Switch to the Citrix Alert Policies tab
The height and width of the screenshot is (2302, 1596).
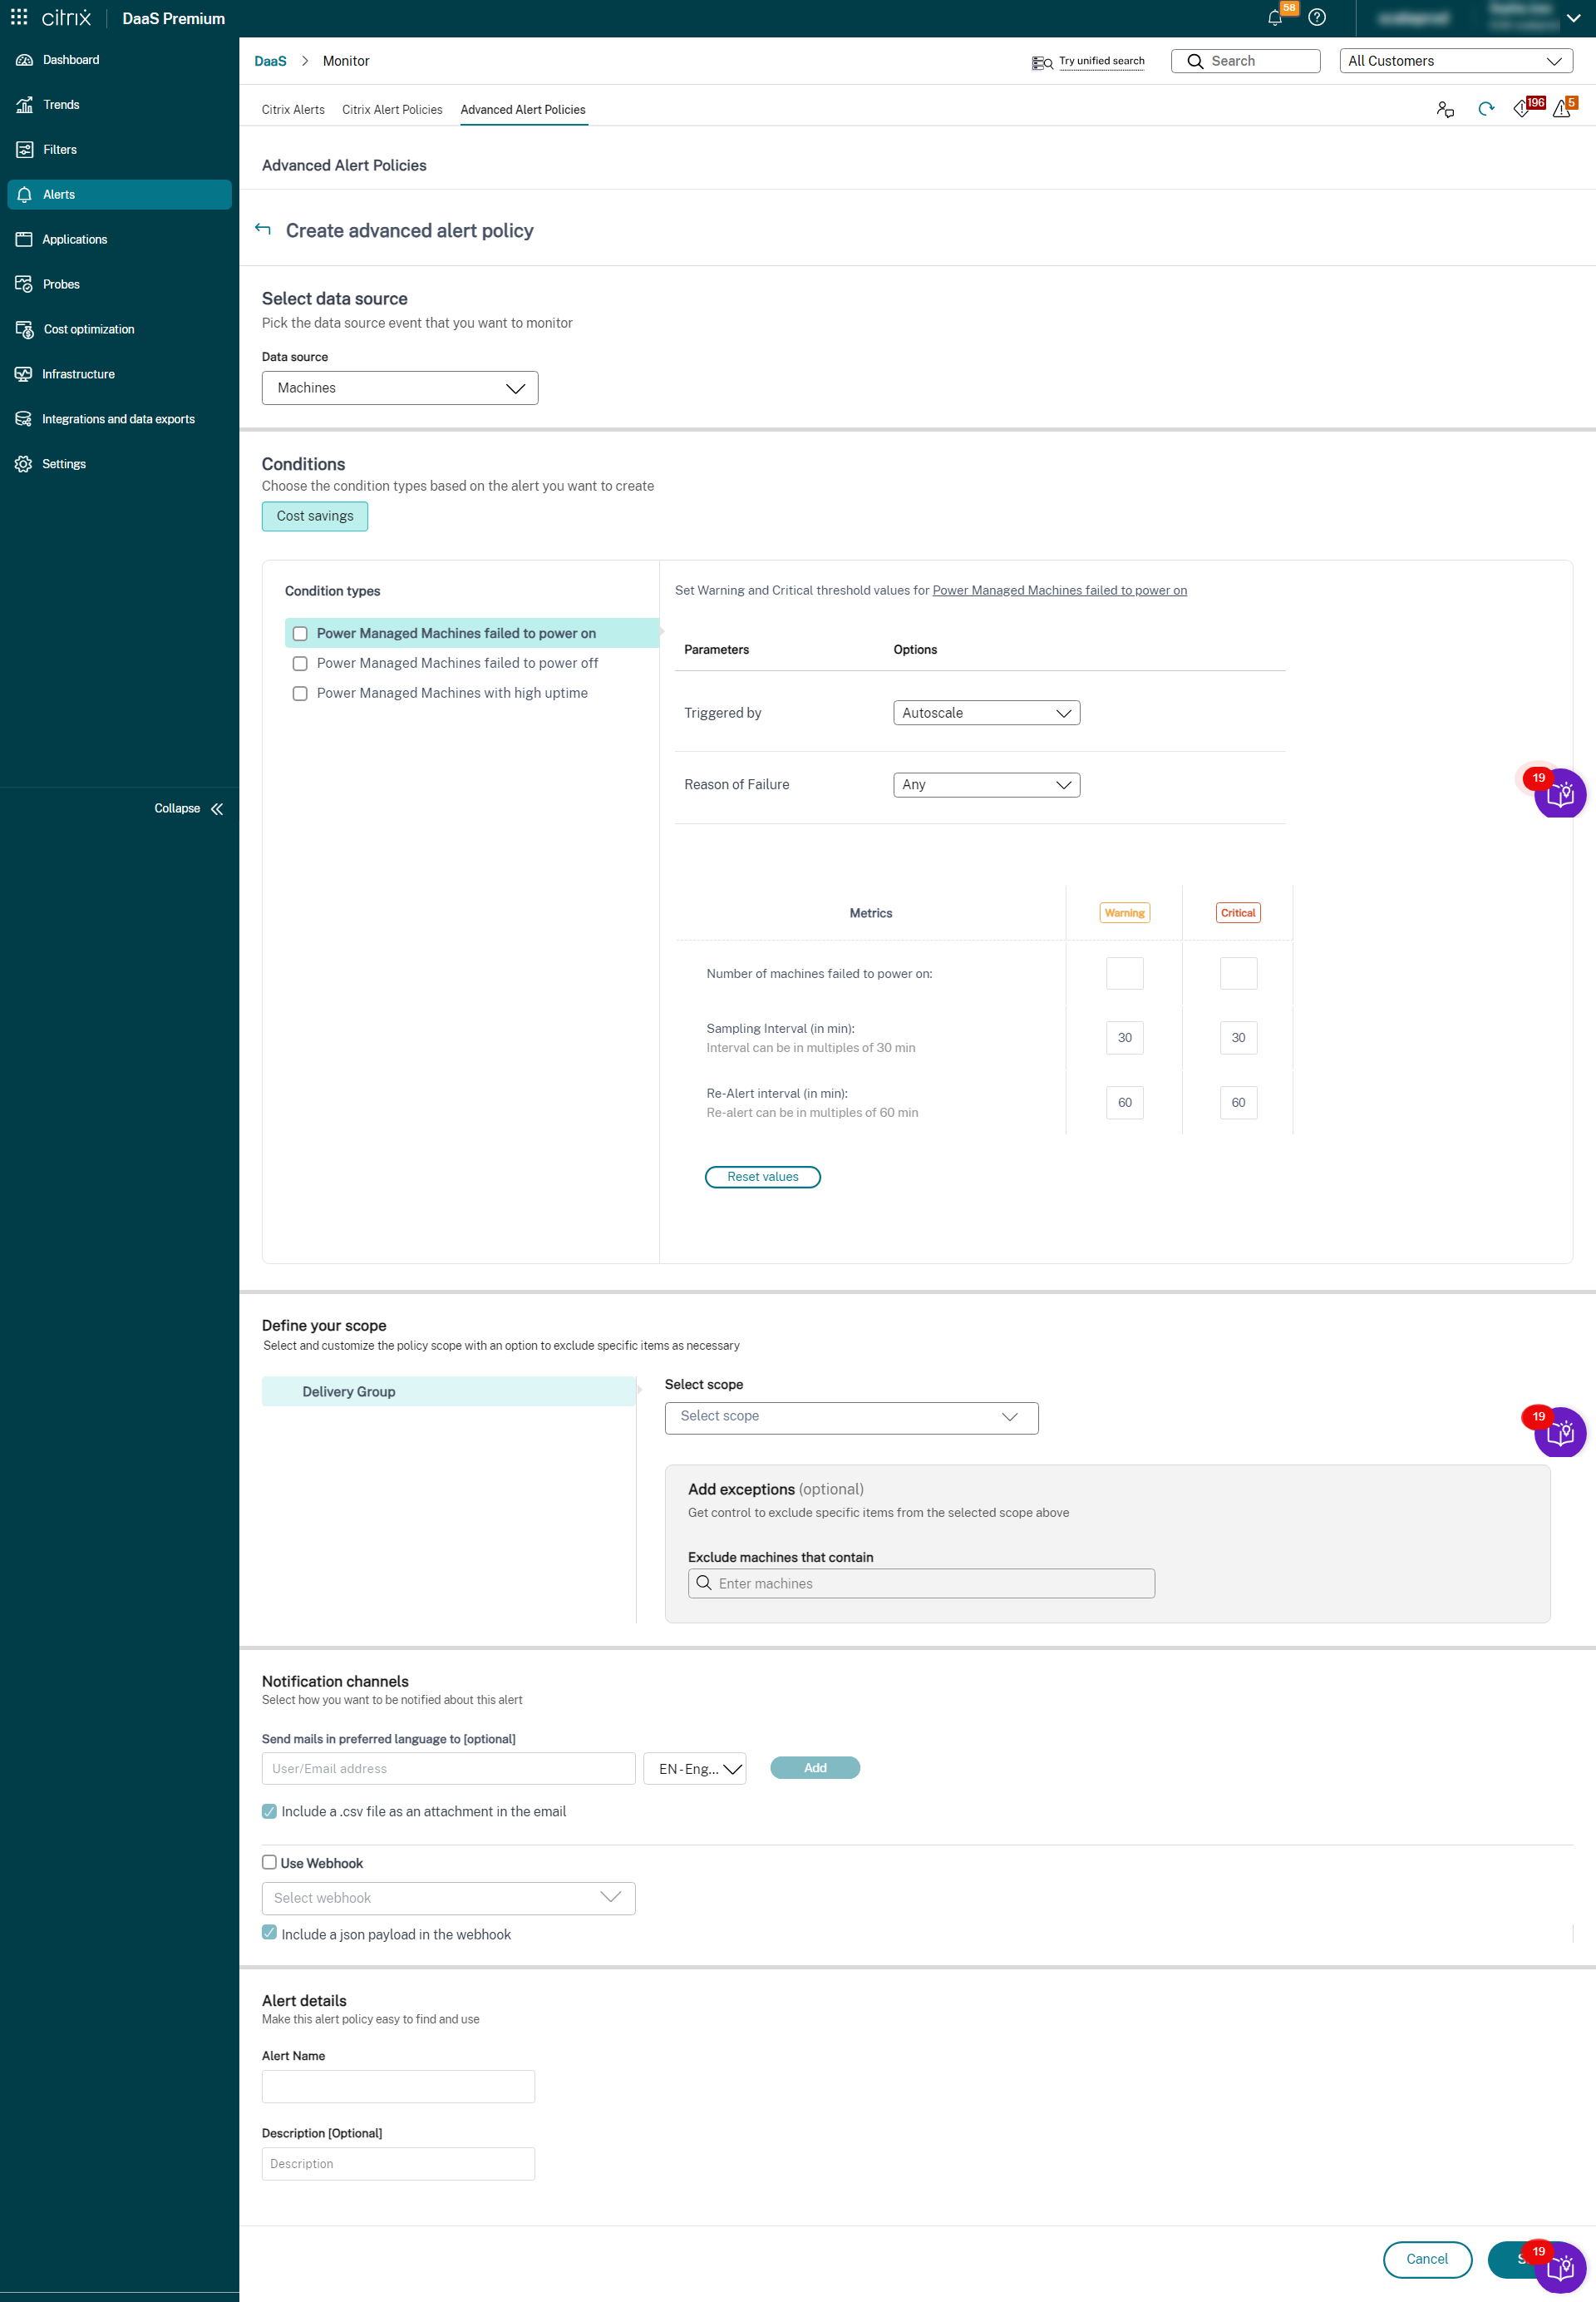pyautogui.click(x=392, y=110)
